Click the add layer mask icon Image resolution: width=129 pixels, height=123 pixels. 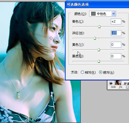(127, 87)
